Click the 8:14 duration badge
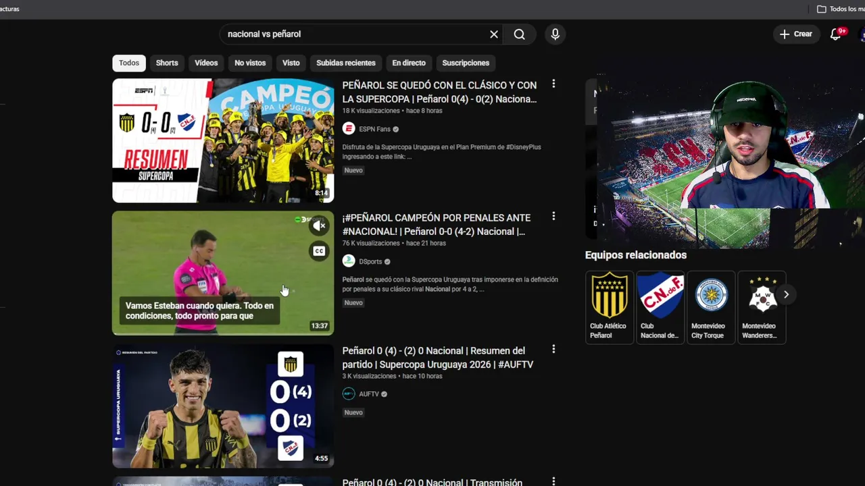865x486 pixels. pos(321,193)
